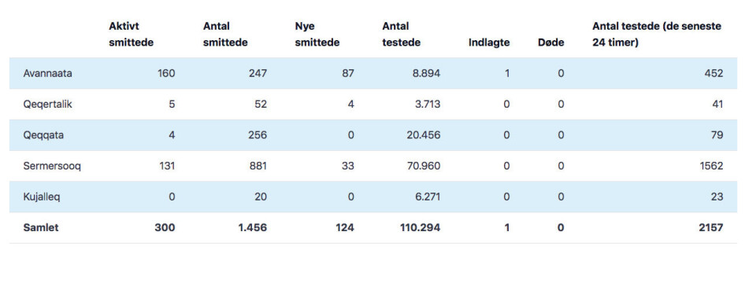Click Qeqqata's active infected value 4
Screen dimensions: 756x283
coord(172,135)
